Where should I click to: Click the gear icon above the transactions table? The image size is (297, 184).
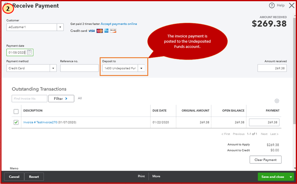click(277, 101)
